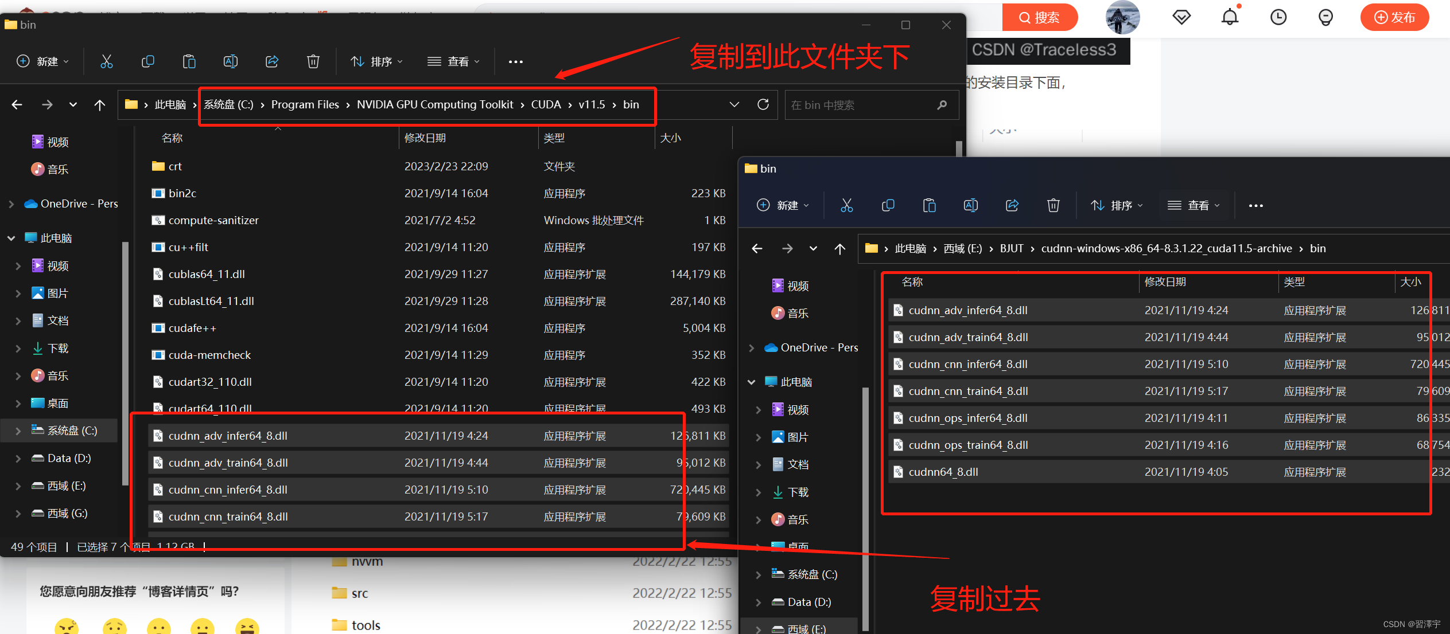Go back in cudnn bin window navigation
The image size is (1450, 634).
757,248
